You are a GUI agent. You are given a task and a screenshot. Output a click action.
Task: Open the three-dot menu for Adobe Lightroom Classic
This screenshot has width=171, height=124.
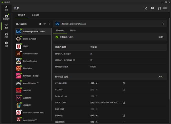click(163, 24)
